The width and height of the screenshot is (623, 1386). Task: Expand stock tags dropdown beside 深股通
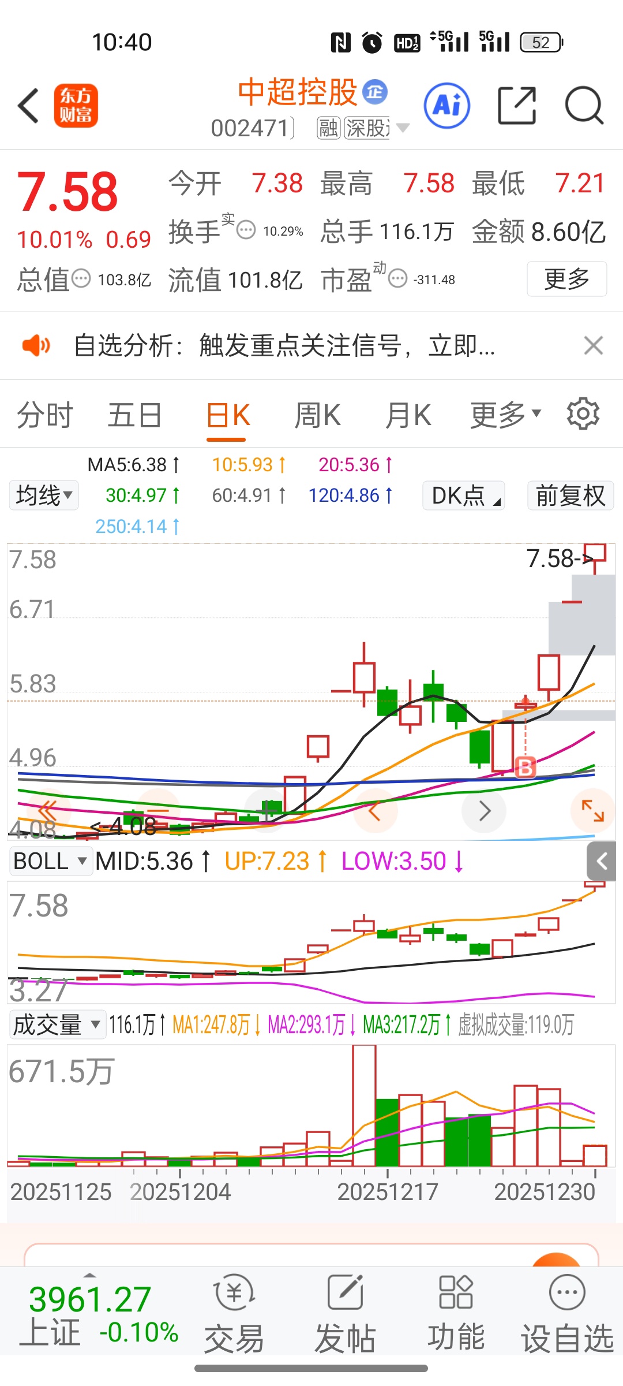(x=403, y=128)
